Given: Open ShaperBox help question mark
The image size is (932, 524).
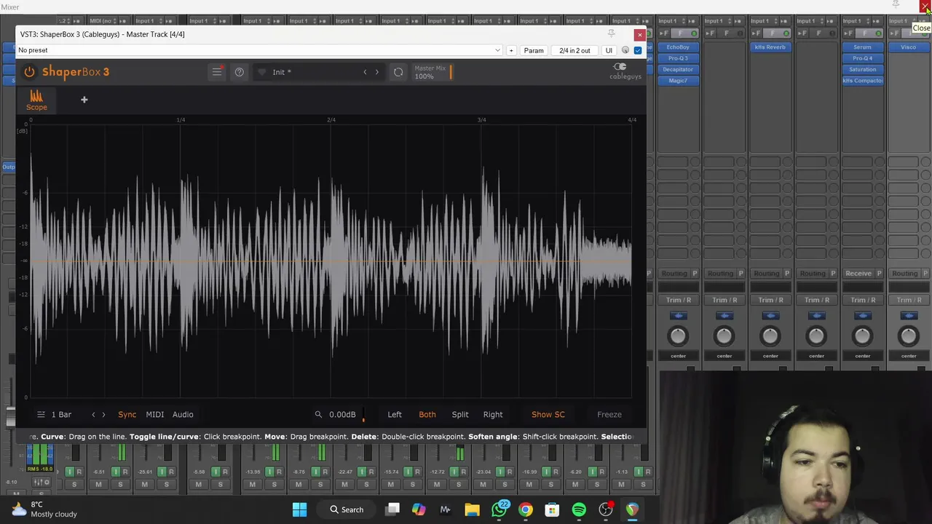Looking at the screenshot, I should tap(239, 72).
